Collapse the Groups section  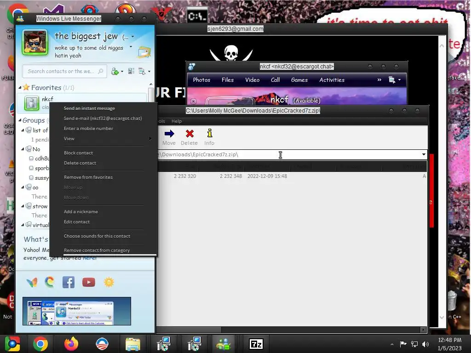click(20, 120)
